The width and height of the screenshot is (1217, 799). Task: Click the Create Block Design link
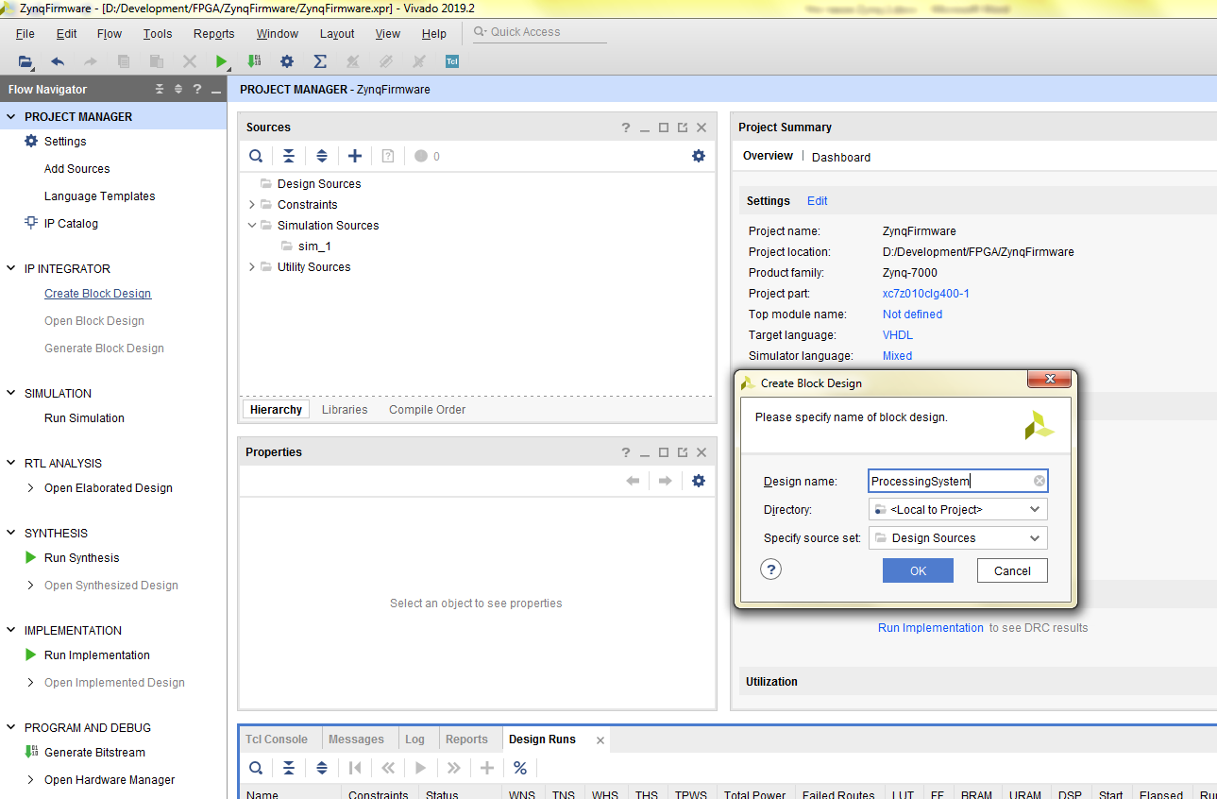click(98, 294)
